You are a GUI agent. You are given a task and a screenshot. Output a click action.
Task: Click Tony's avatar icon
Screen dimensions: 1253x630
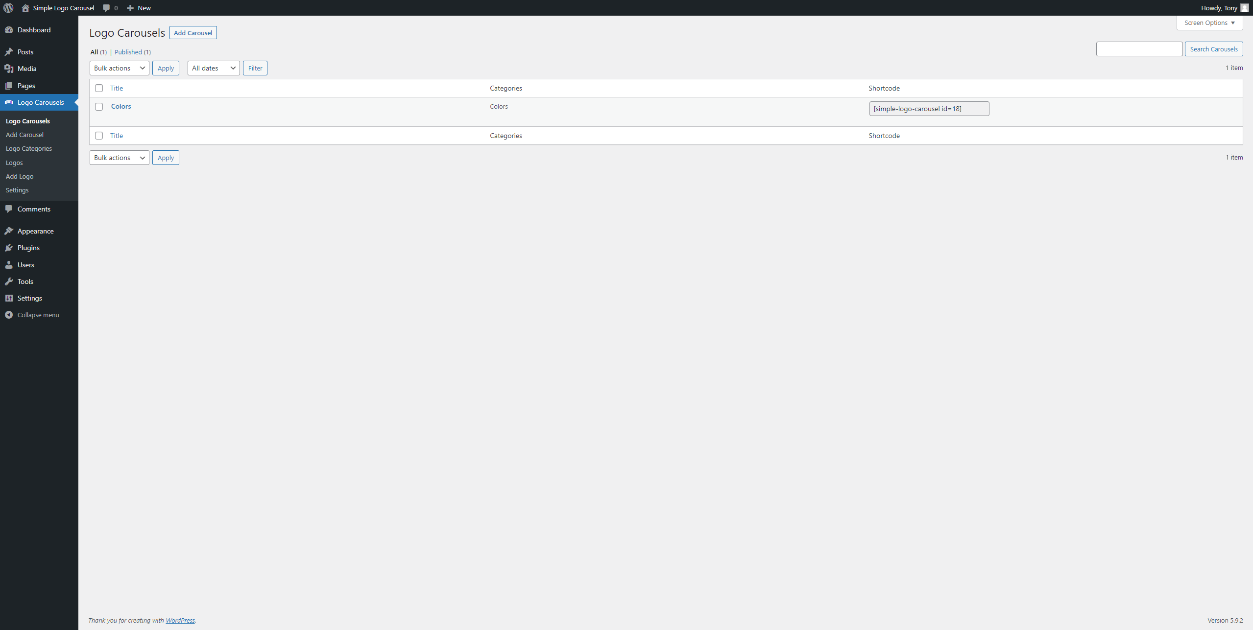point(1244,8)
